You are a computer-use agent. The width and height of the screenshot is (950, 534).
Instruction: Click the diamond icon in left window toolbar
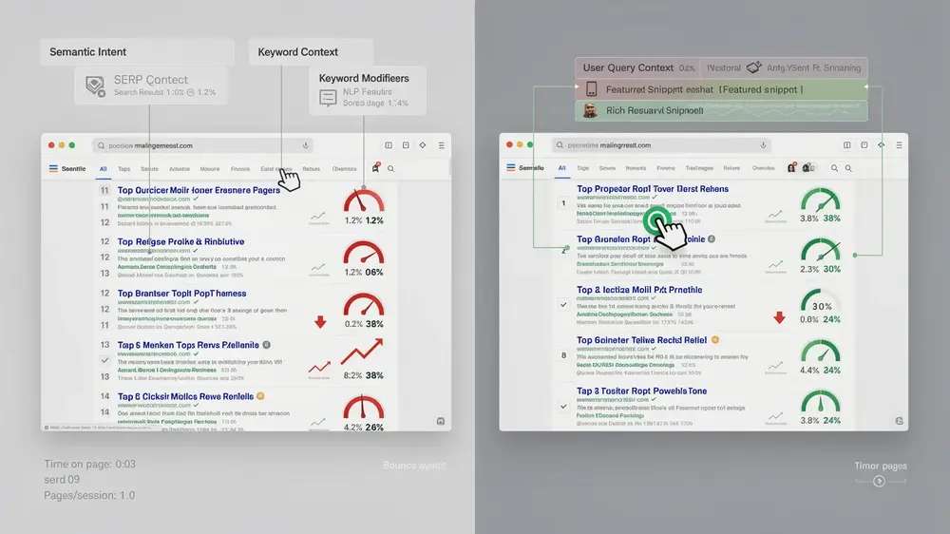click(423, 145)
